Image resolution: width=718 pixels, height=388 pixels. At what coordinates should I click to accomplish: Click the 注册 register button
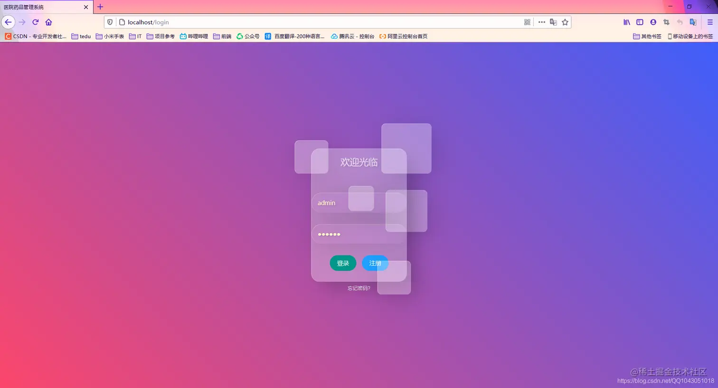pos(375,263)
